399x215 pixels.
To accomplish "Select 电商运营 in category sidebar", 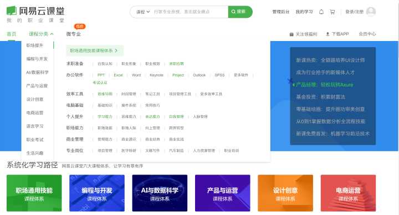I will point(35,112).
